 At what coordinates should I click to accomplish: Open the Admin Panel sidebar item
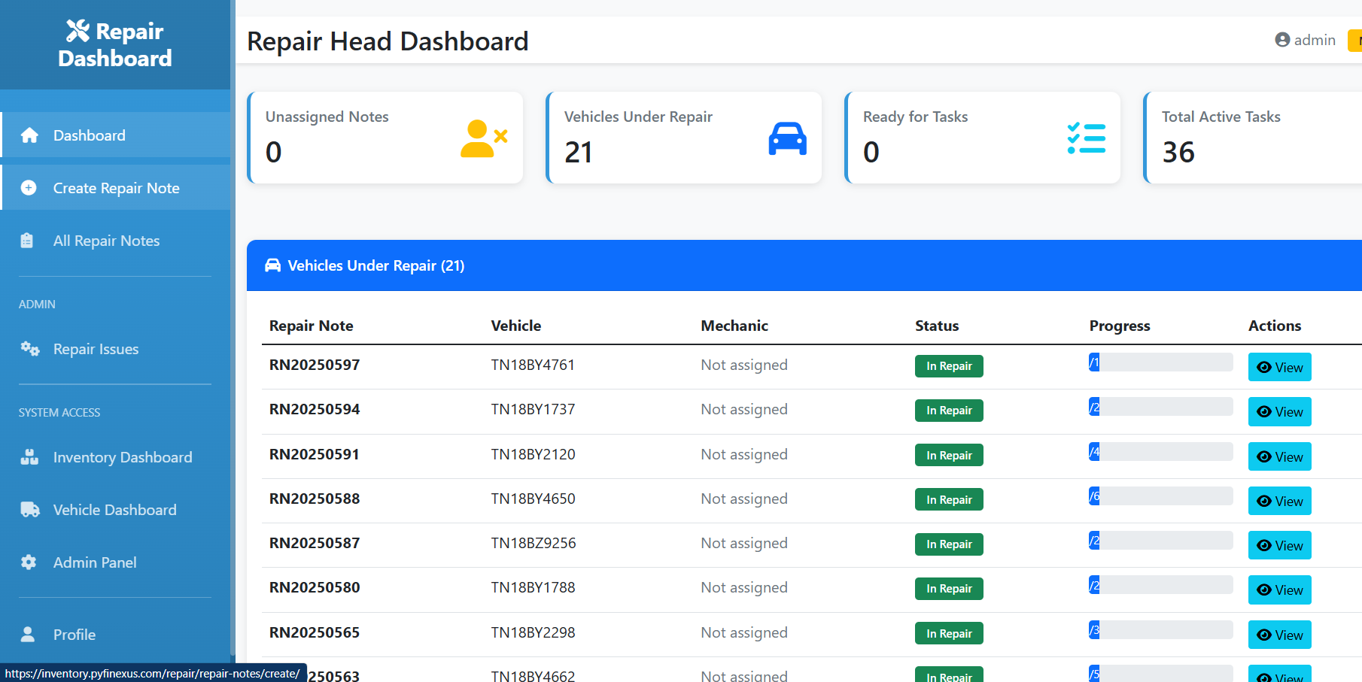click(95, 562)
